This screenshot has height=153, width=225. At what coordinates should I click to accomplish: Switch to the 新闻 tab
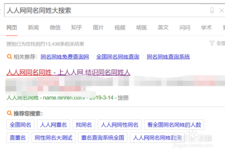tap(33, 27)
